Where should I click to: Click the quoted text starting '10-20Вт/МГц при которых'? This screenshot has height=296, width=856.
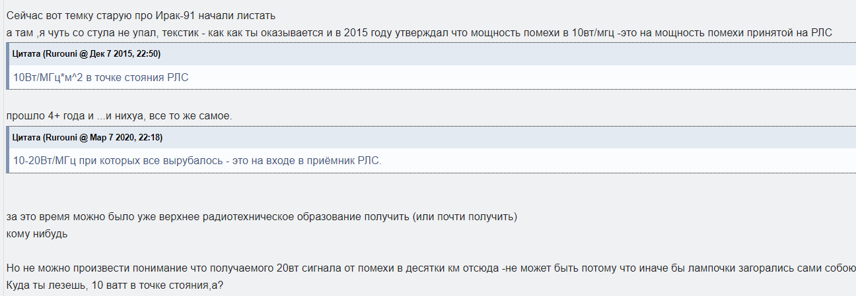click(x=197, y=161)
